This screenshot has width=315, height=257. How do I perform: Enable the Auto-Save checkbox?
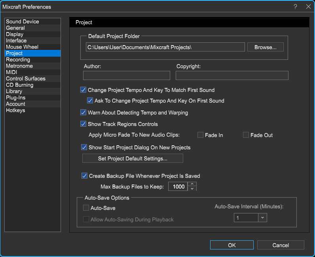pyautogui.click(x=86, y=208)
